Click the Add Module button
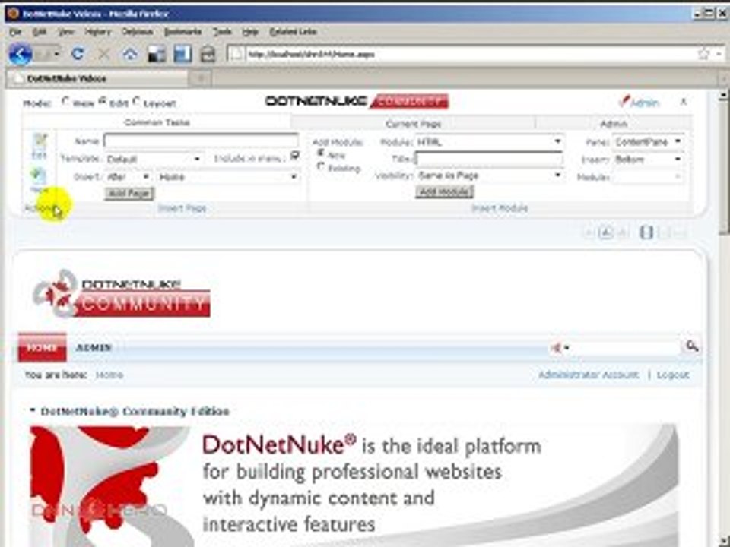 point(445,191)
